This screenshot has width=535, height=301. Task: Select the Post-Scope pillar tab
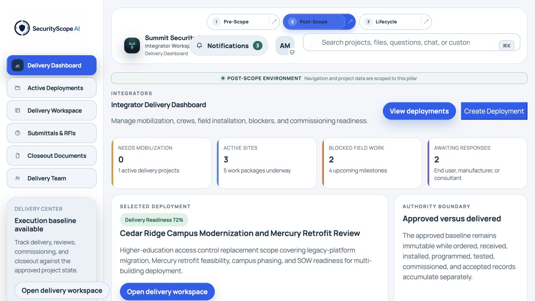pyautogui.click(x=314, y=22)
